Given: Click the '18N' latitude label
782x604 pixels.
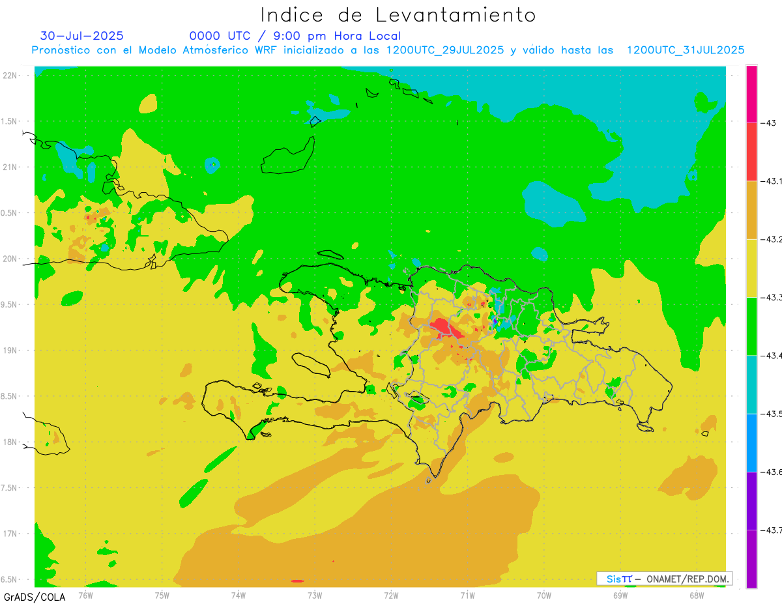Looking at the screenshot, I should (x=10, y=442).
